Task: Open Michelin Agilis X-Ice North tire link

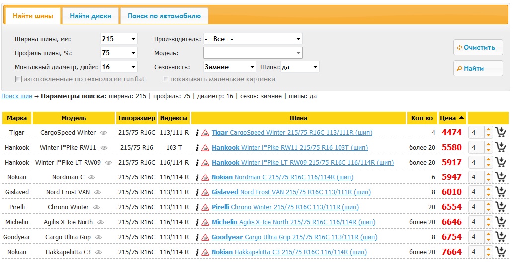Action: click(x=293, y=222)
